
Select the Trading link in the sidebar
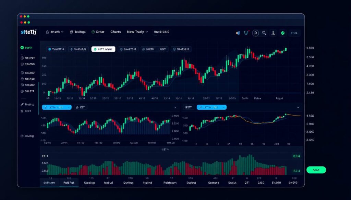(28, 104)
